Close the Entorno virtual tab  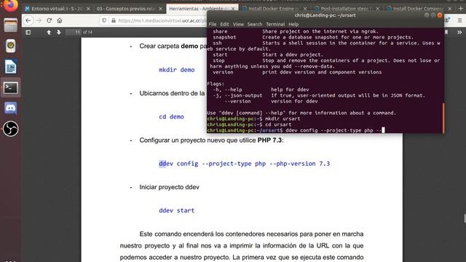pos(88,9)
